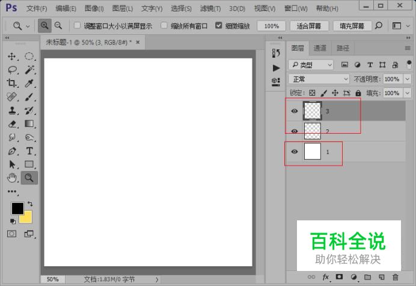Toggle layer filtering on/off switch
The image size is (416, 286).
coord(409,64)
